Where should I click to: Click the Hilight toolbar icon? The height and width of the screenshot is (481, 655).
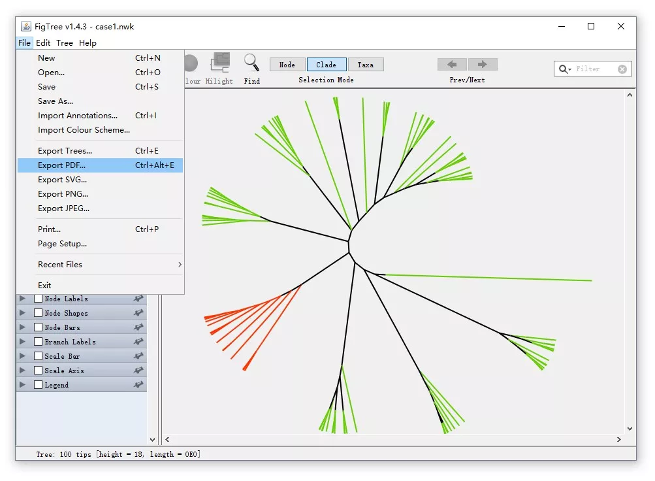(x=219, y=63)
